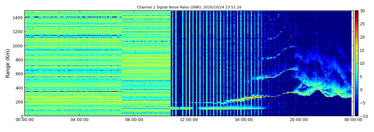Click the green middle section of the colorbar

pos(356,63)
